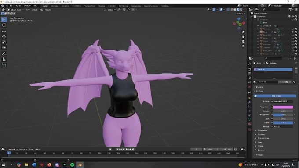The width and height of the screenshot is (299, 168).
Task: Collapse the Surface panel
Action: point(259,91)
